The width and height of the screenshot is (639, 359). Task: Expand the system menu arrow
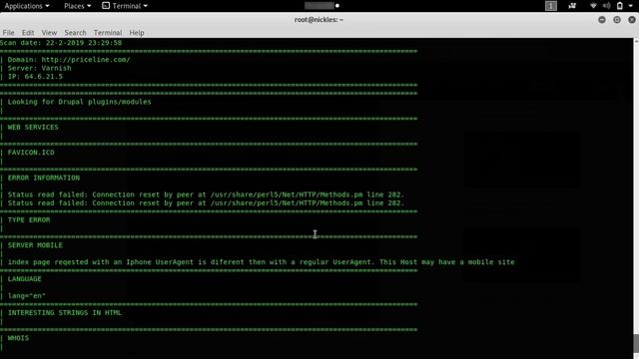(x=630, y=6)
